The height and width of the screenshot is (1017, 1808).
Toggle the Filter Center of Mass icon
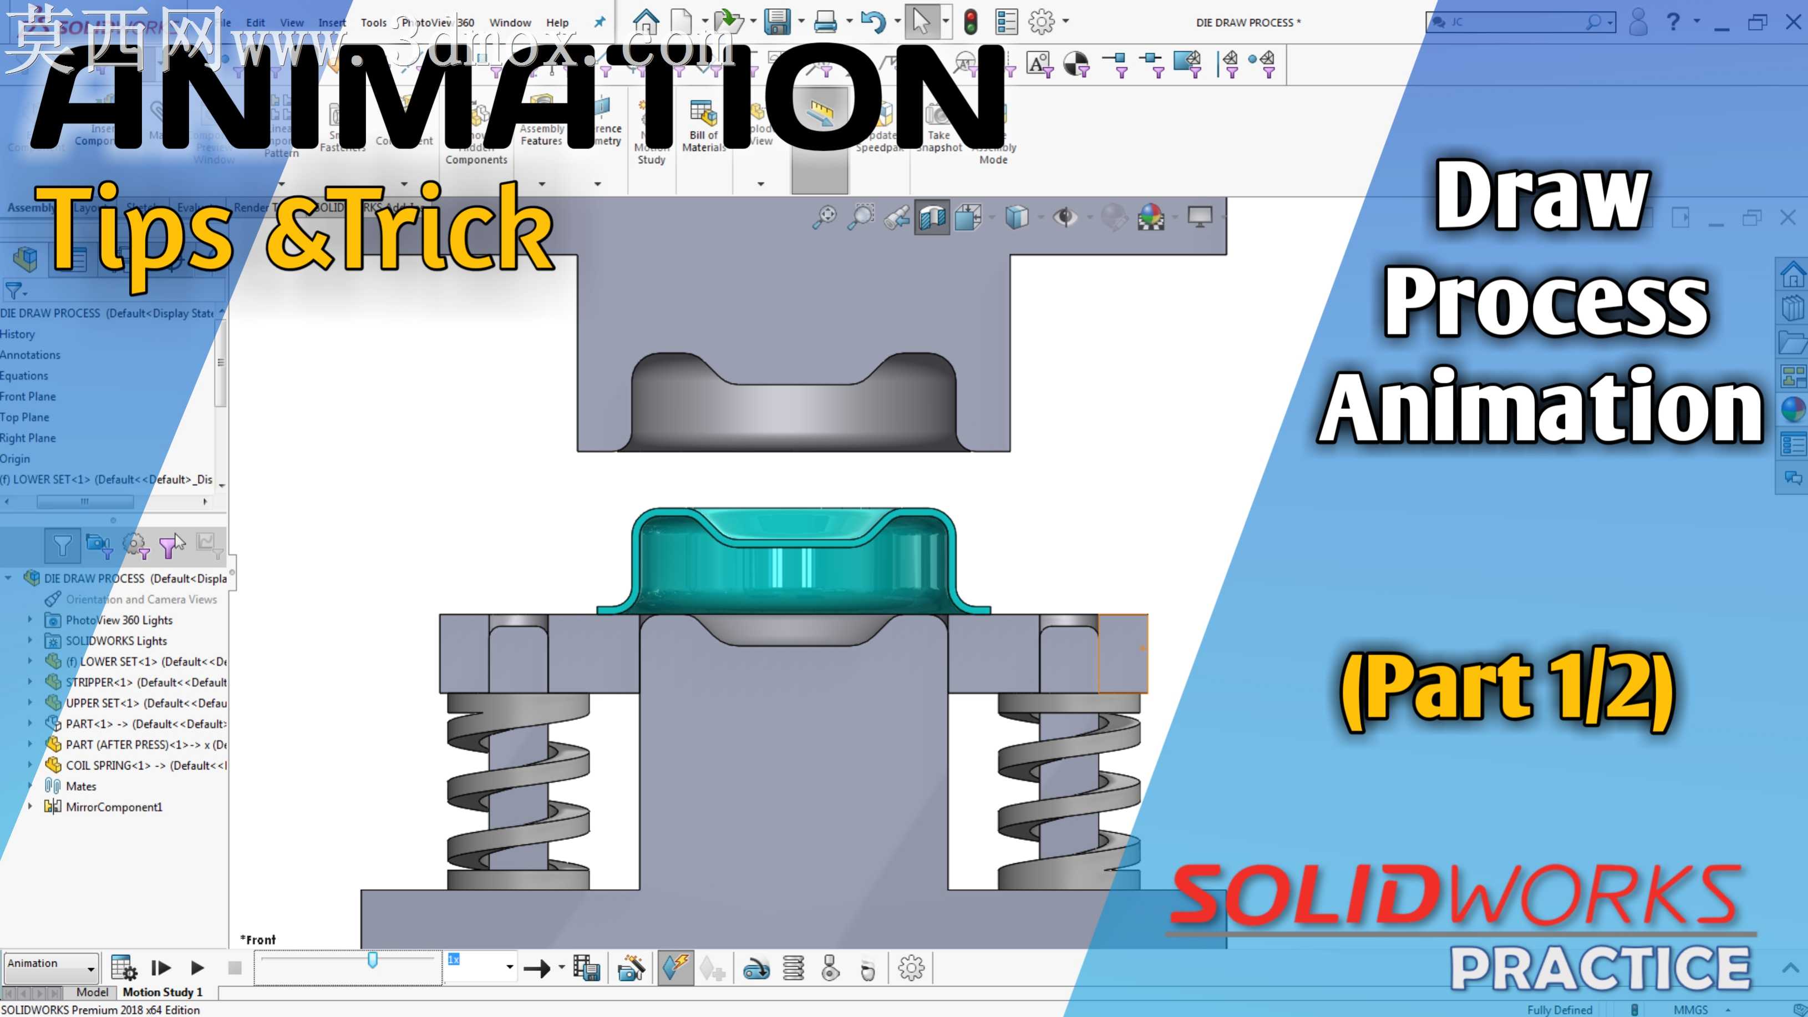click(x=1076, y=64)
